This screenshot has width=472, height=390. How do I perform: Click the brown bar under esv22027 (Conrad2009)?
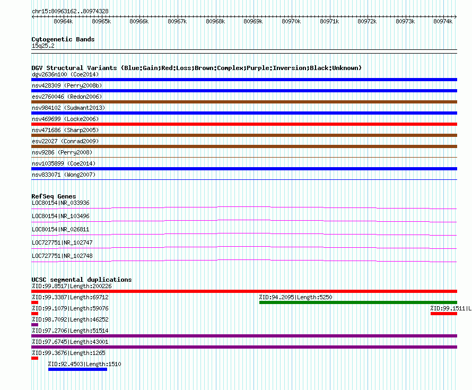pyautogui.click(x=244, y=146)
